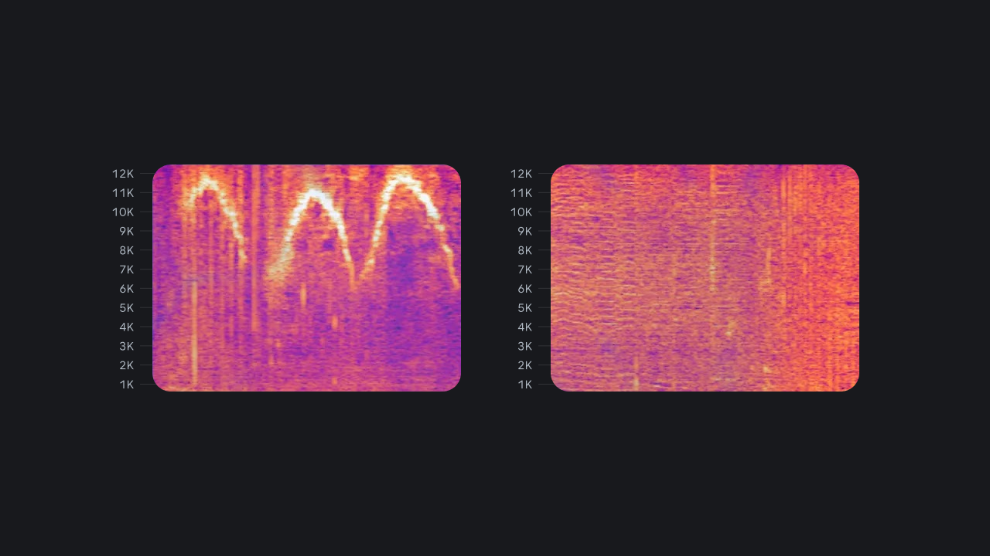Select the 1K label on the left axis
Viewport: 990px width, 556px height.
(x=128, y=384)
